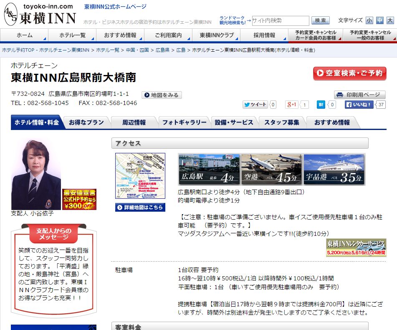Set text size to 大

pos(390,20)
